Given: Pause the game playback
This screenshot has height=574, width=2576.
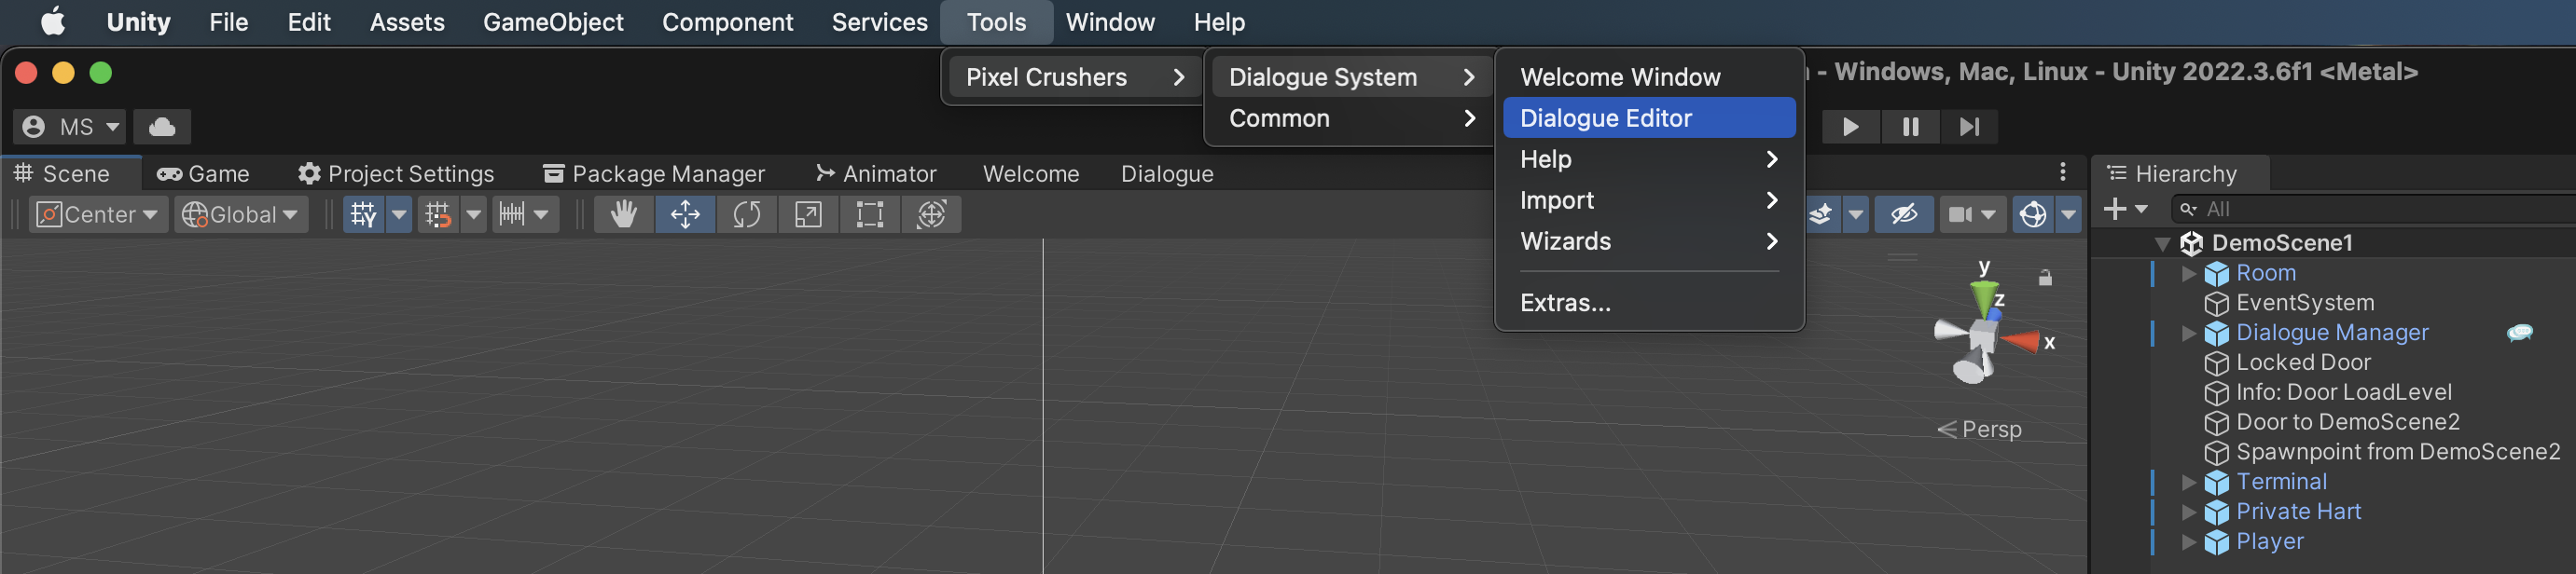Looking at the screenshot, I should (1910, 127).
